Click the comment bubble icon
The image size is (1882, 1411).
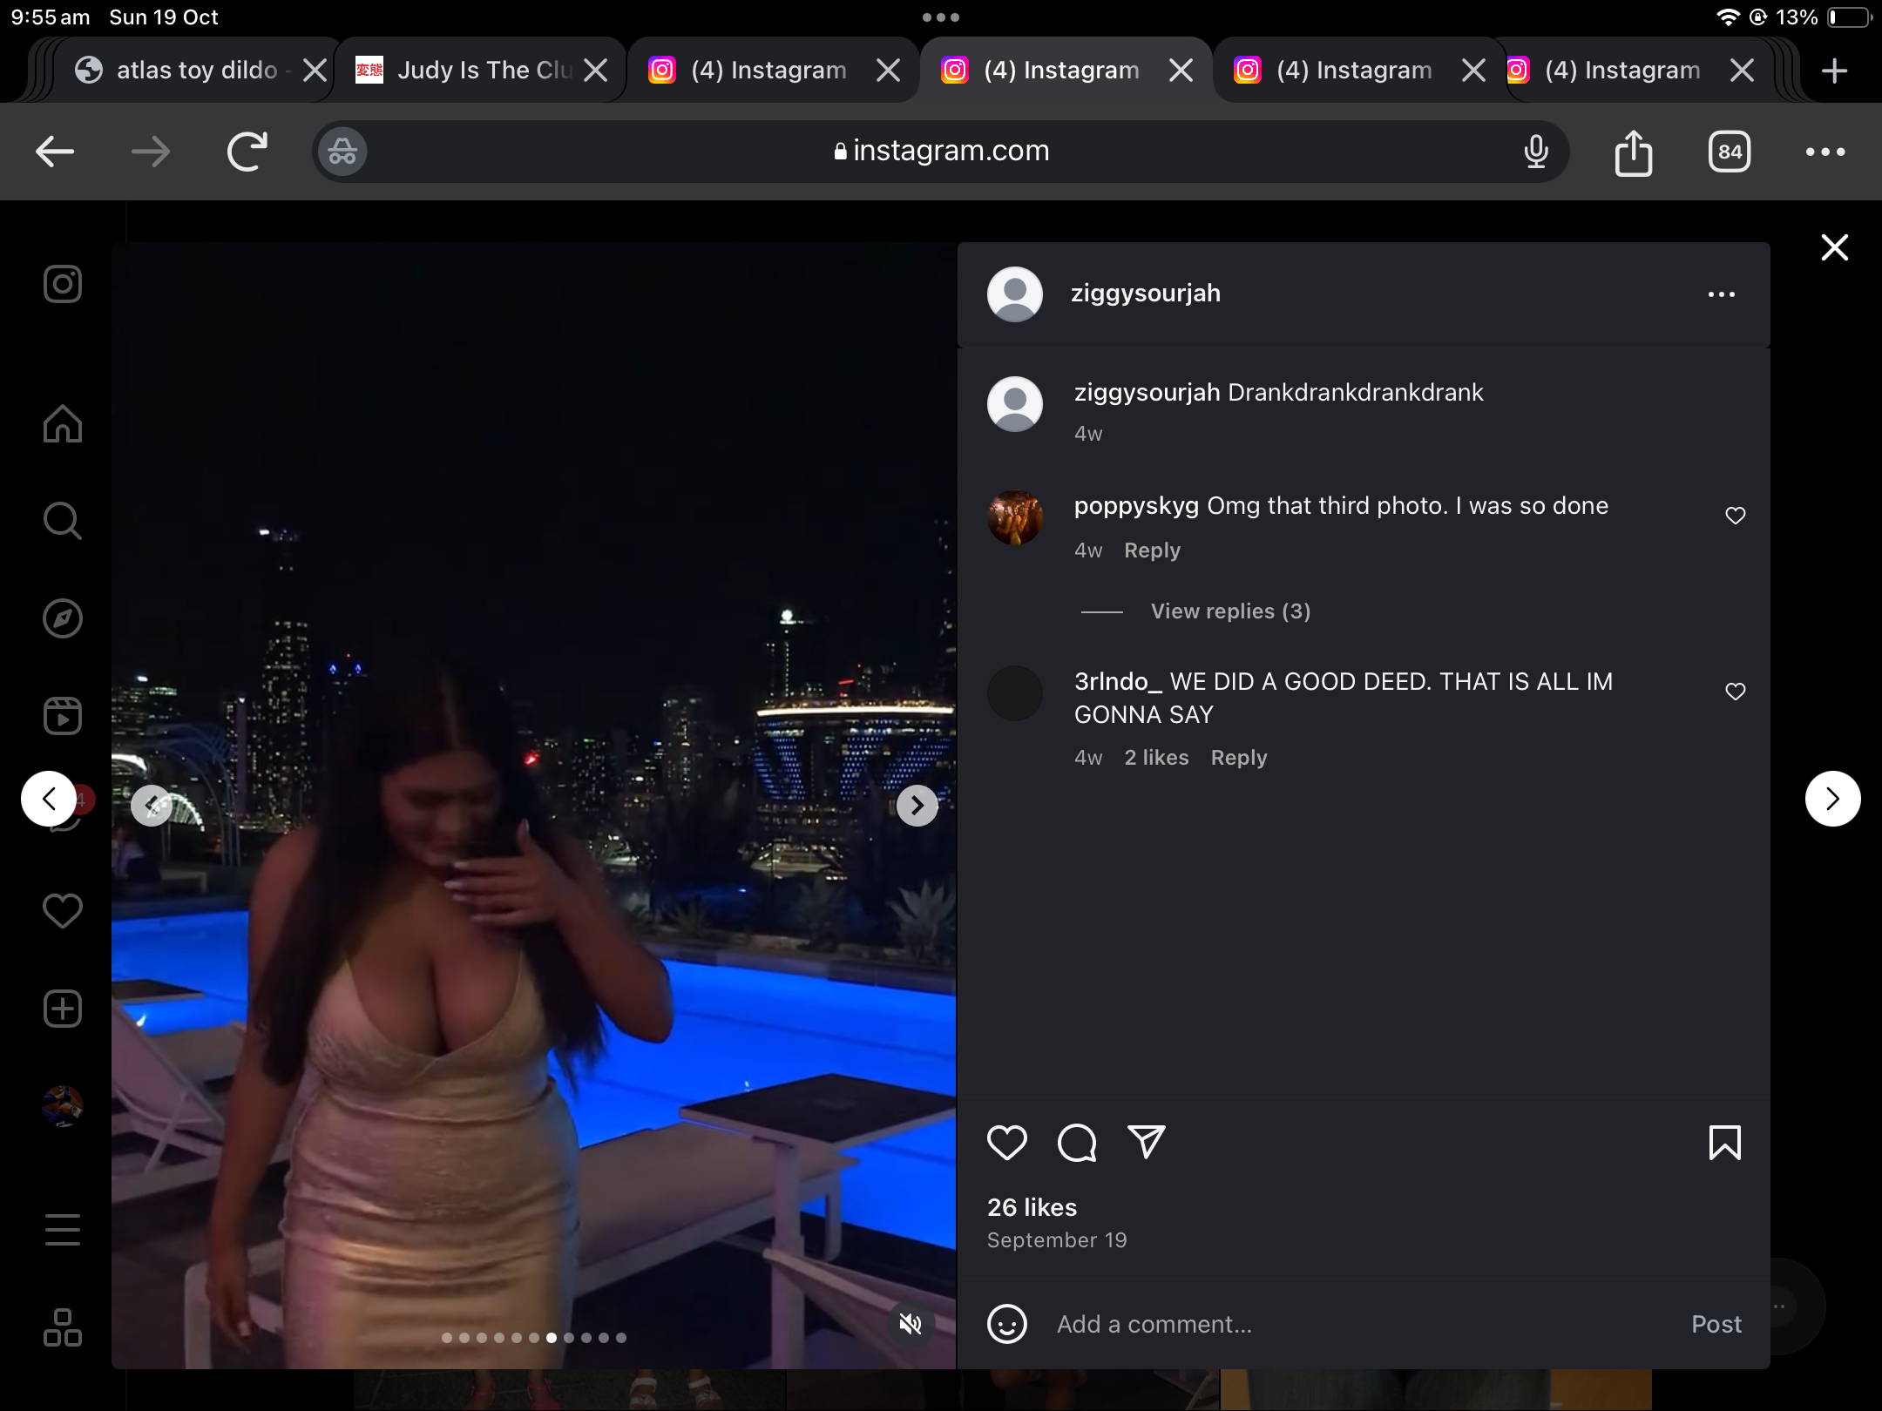pos(1077,1142)
